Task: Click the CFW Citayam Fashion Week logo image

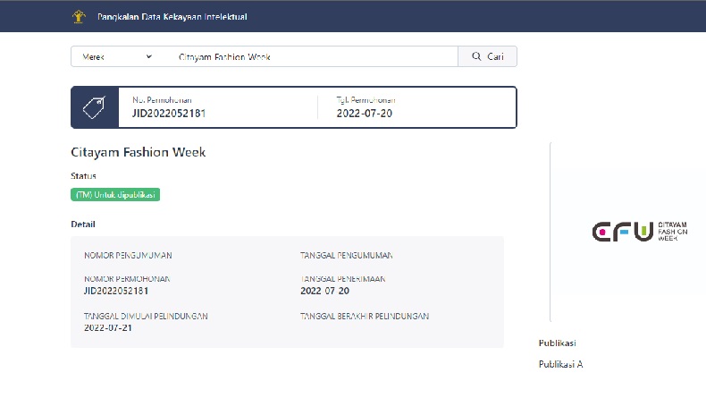Action: 641,232
